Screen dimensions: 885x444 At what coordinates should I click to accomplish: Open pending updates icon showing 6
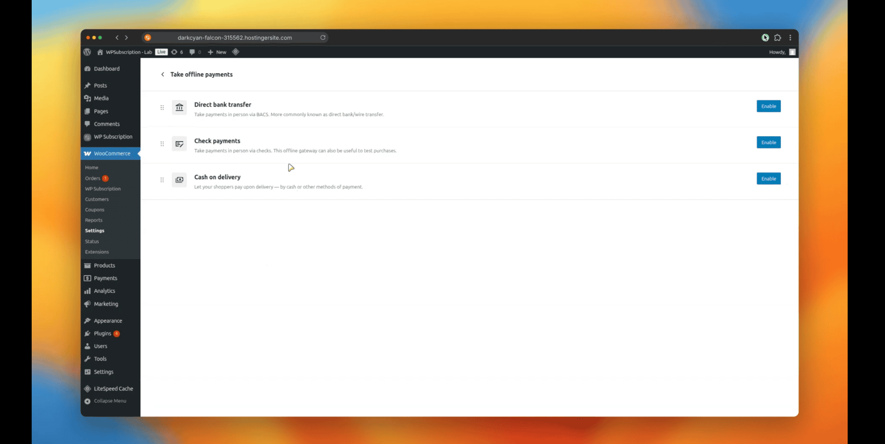[x=177, y=52]
